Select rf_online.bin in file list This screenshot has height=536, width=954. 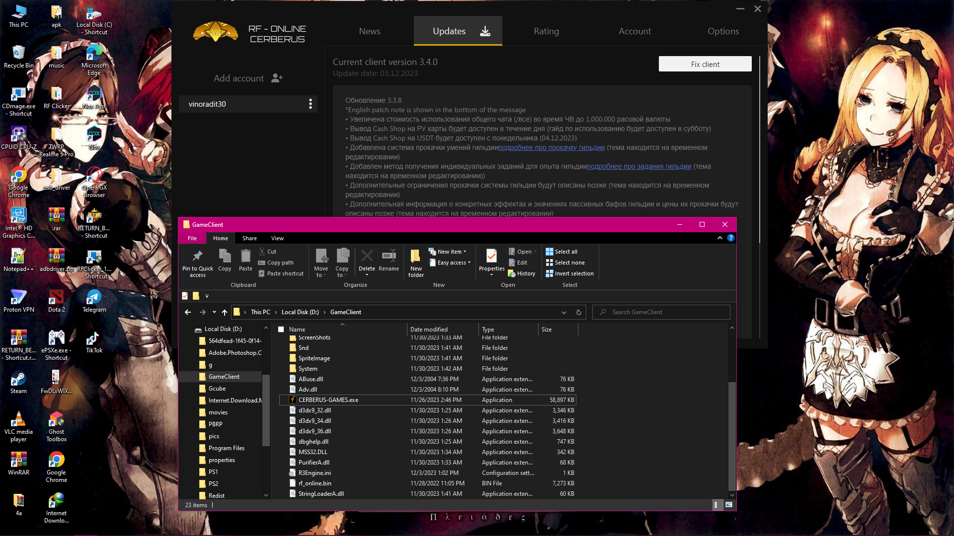click(x=427, y=483)
